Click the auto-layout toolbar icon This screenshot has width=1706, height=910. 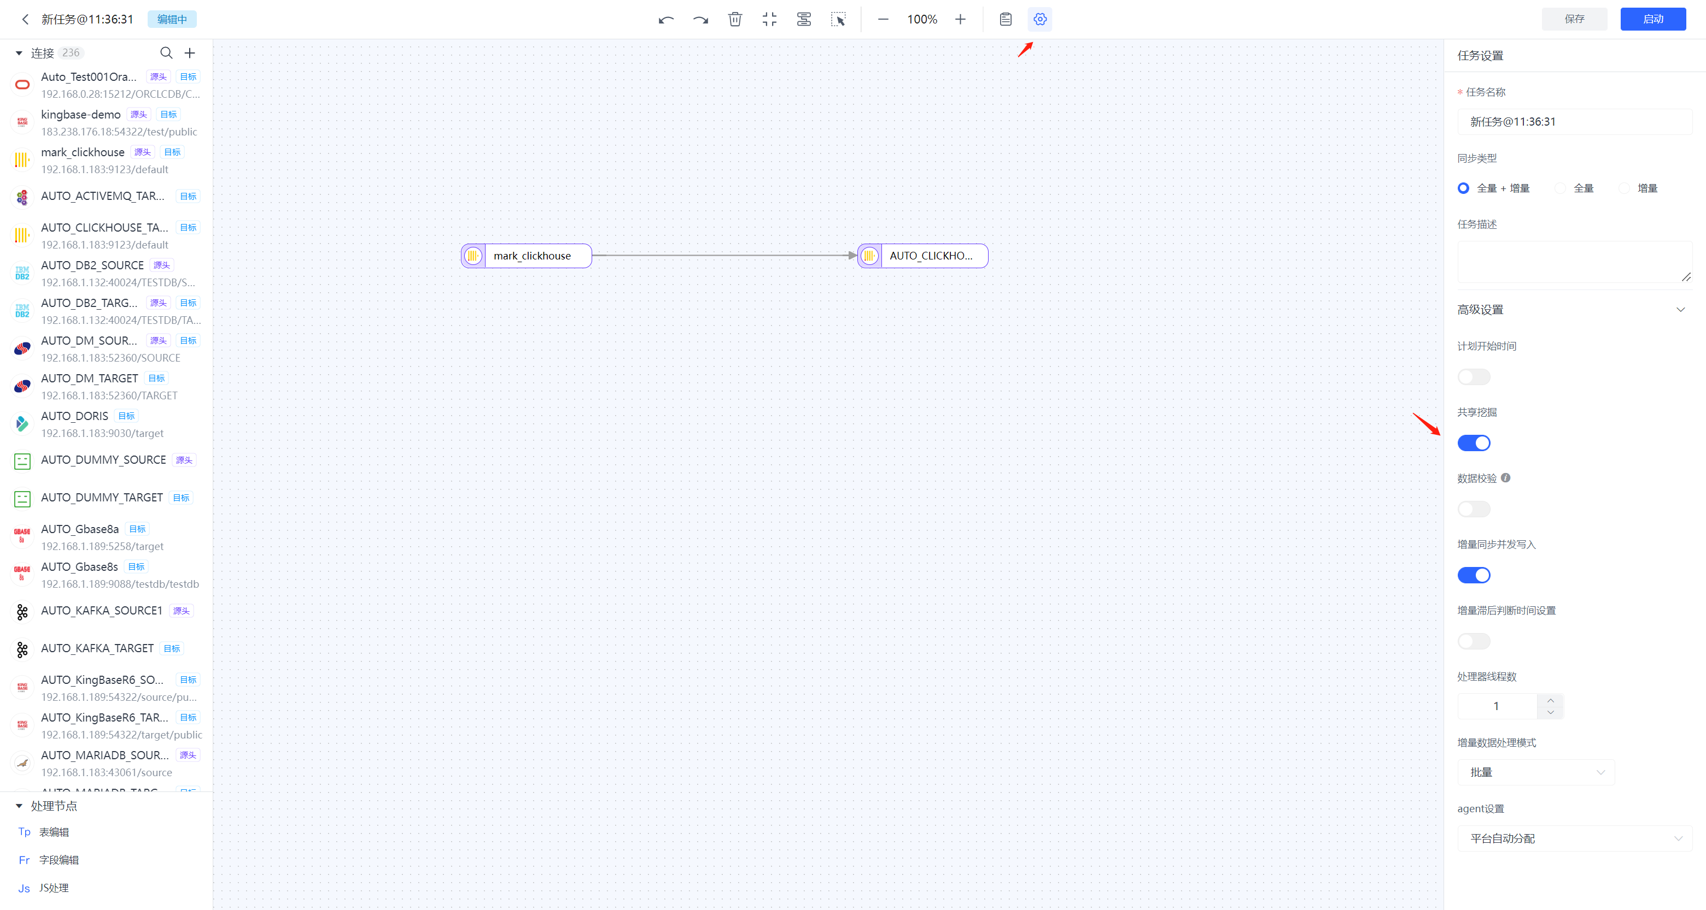(803, 19)
